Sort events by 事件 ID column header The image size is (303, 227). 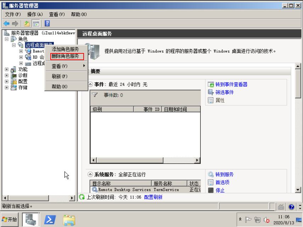pos(148,109)
